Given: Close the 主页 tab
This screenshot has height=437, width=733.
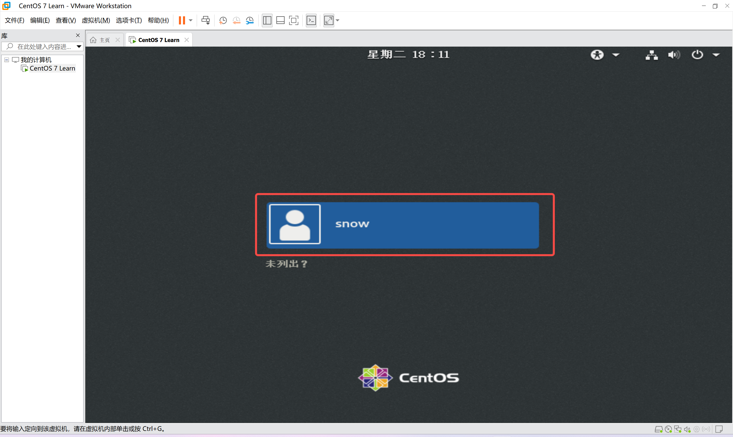Looking at the screenshot, I should coord(118,40).
